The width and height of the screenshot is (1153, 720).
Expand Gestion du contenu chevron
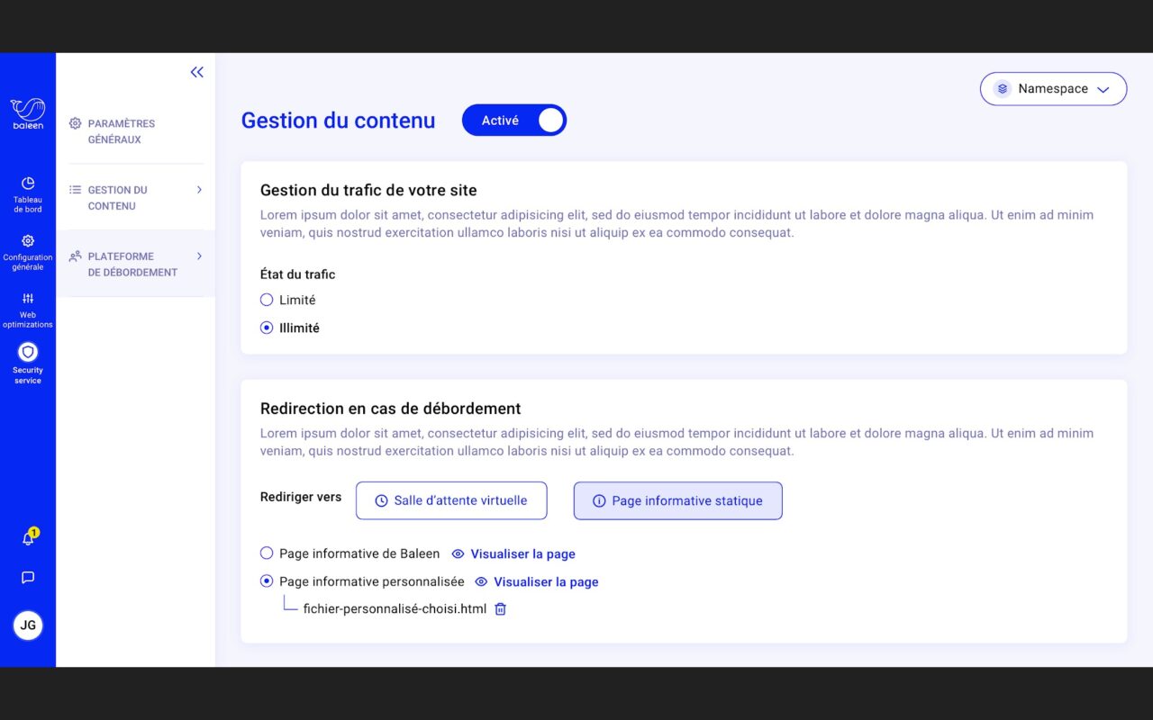click(199, 190)
